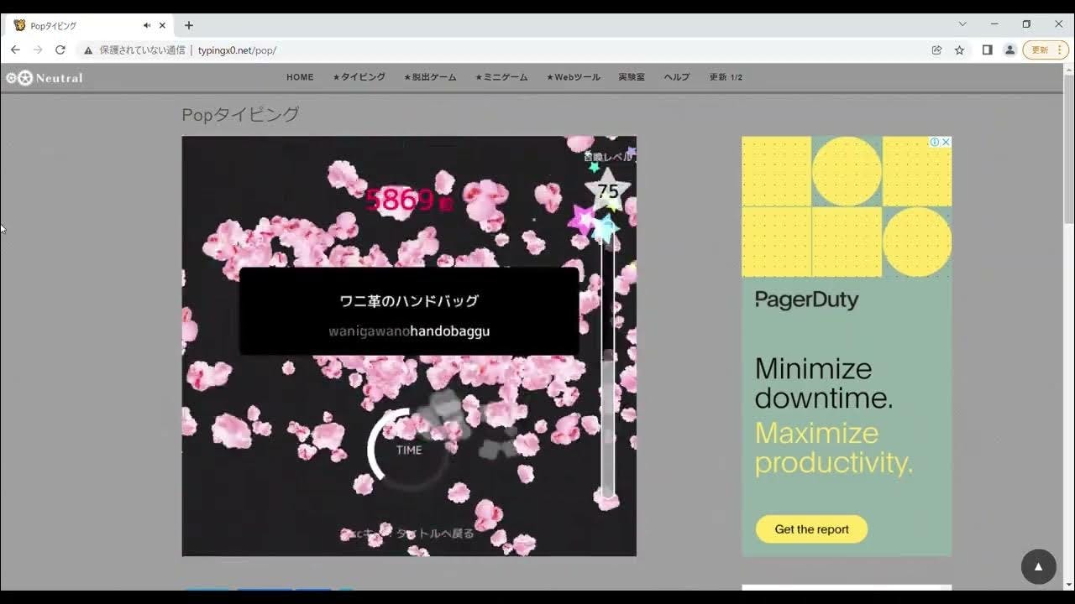
Task: Open the browser profile avatar icon
Action: click(x=1009, y=50)
